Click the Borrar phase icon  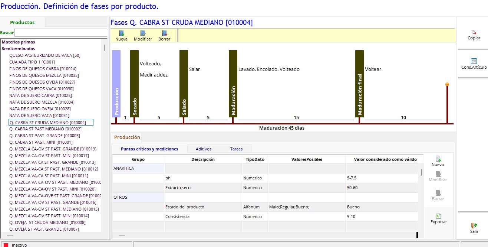tap(164, 33)
